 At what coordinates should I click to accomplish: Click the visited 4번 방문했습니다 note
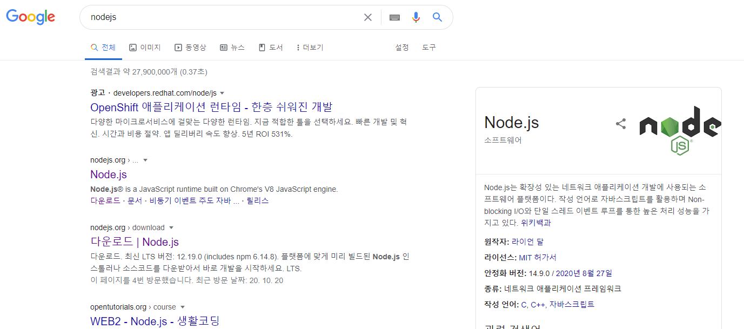click(186, 280)
